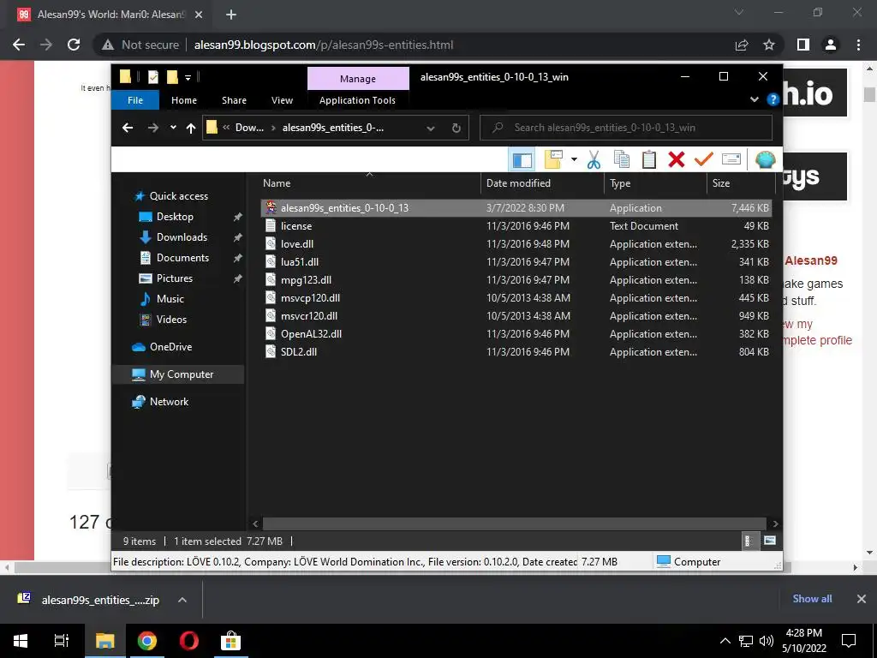877x658 pixels.
Task: Select the lua51.dll file
Action: tap(516, 262)
